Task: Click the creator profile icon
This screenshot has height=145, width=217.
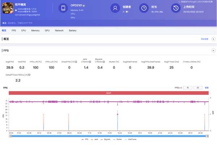Action: tap(115, 8)
